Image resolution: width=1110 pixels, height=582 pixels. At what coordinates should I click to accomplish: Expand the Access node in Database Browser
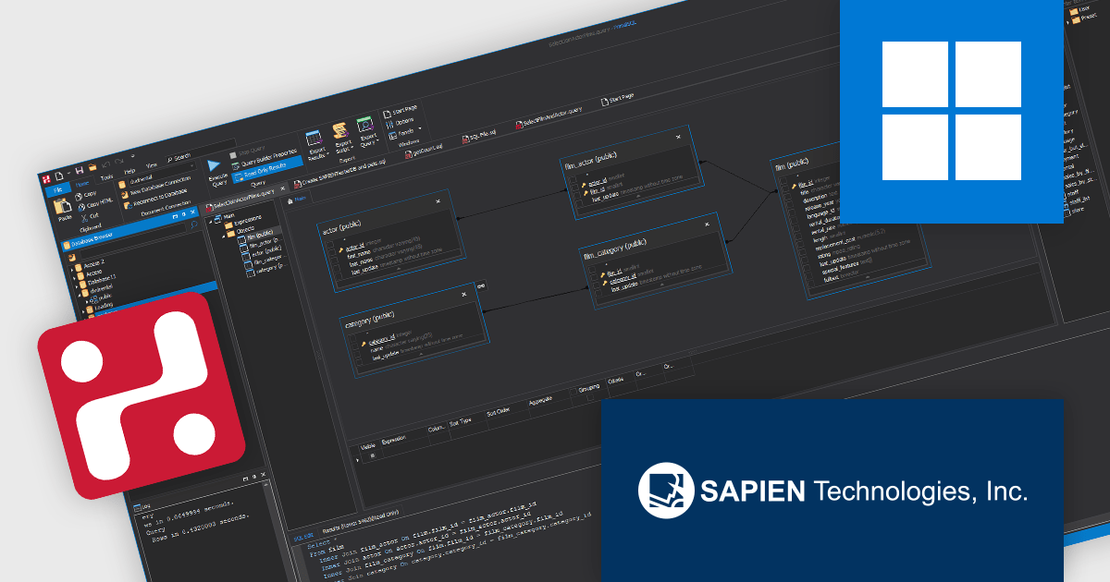pos(75,277)
